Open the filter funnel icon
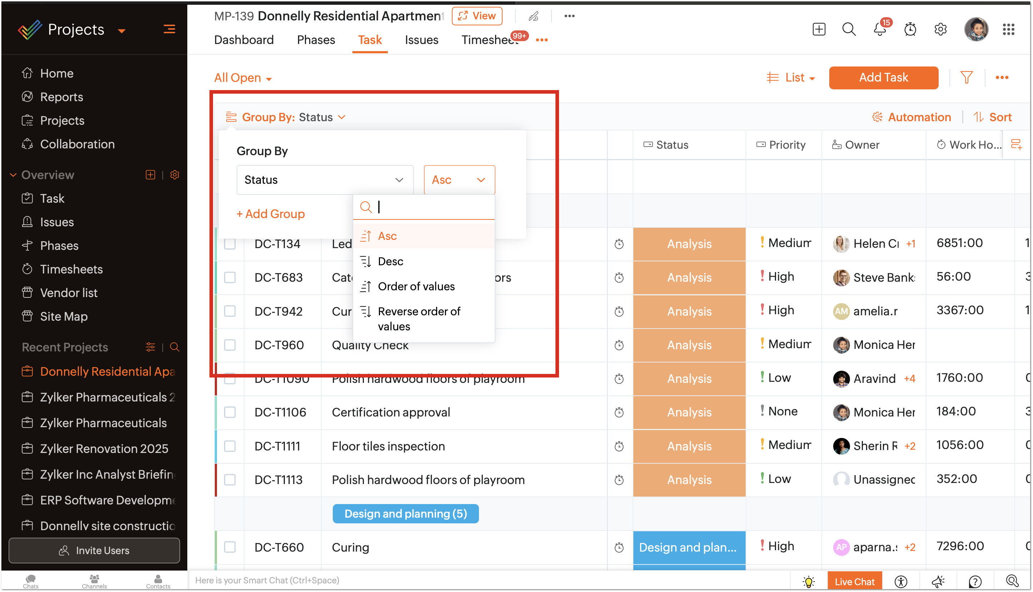This screenshot has height=592, width=1033. 966,77
